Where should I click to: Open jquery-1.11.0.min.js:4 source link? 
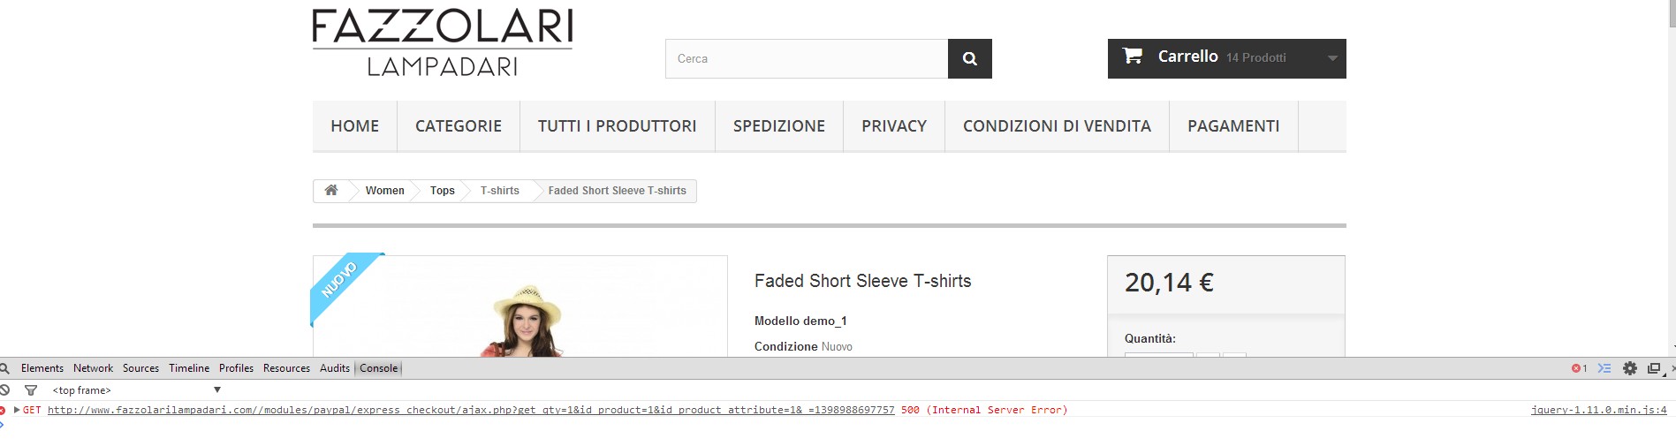tap(1598, 410)
